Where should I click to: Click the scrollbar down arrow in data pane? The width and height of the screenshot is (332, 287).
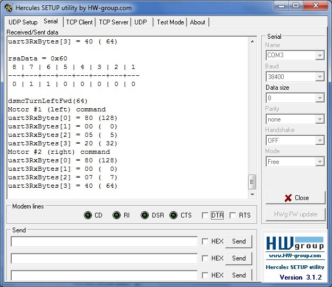pyautogui.click(x=252, y=195)
